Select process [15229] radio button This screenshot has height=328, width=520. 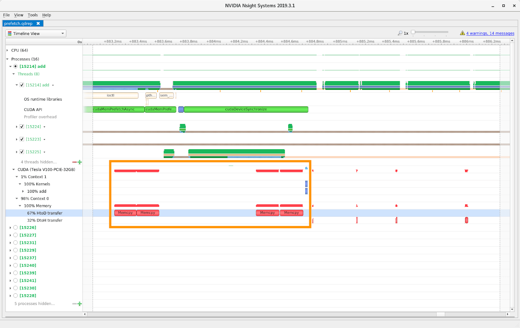15,250
